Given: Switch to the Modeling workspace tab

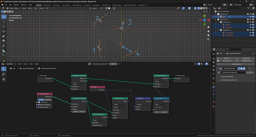Looking at the screenshot, I should click(x=47, y=5).
